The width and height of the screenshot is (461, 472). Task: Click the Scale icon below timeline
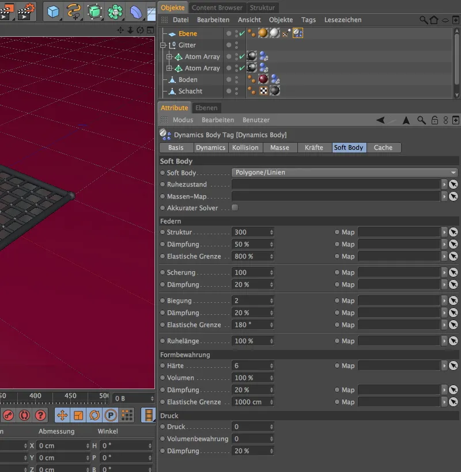(78, 416)
